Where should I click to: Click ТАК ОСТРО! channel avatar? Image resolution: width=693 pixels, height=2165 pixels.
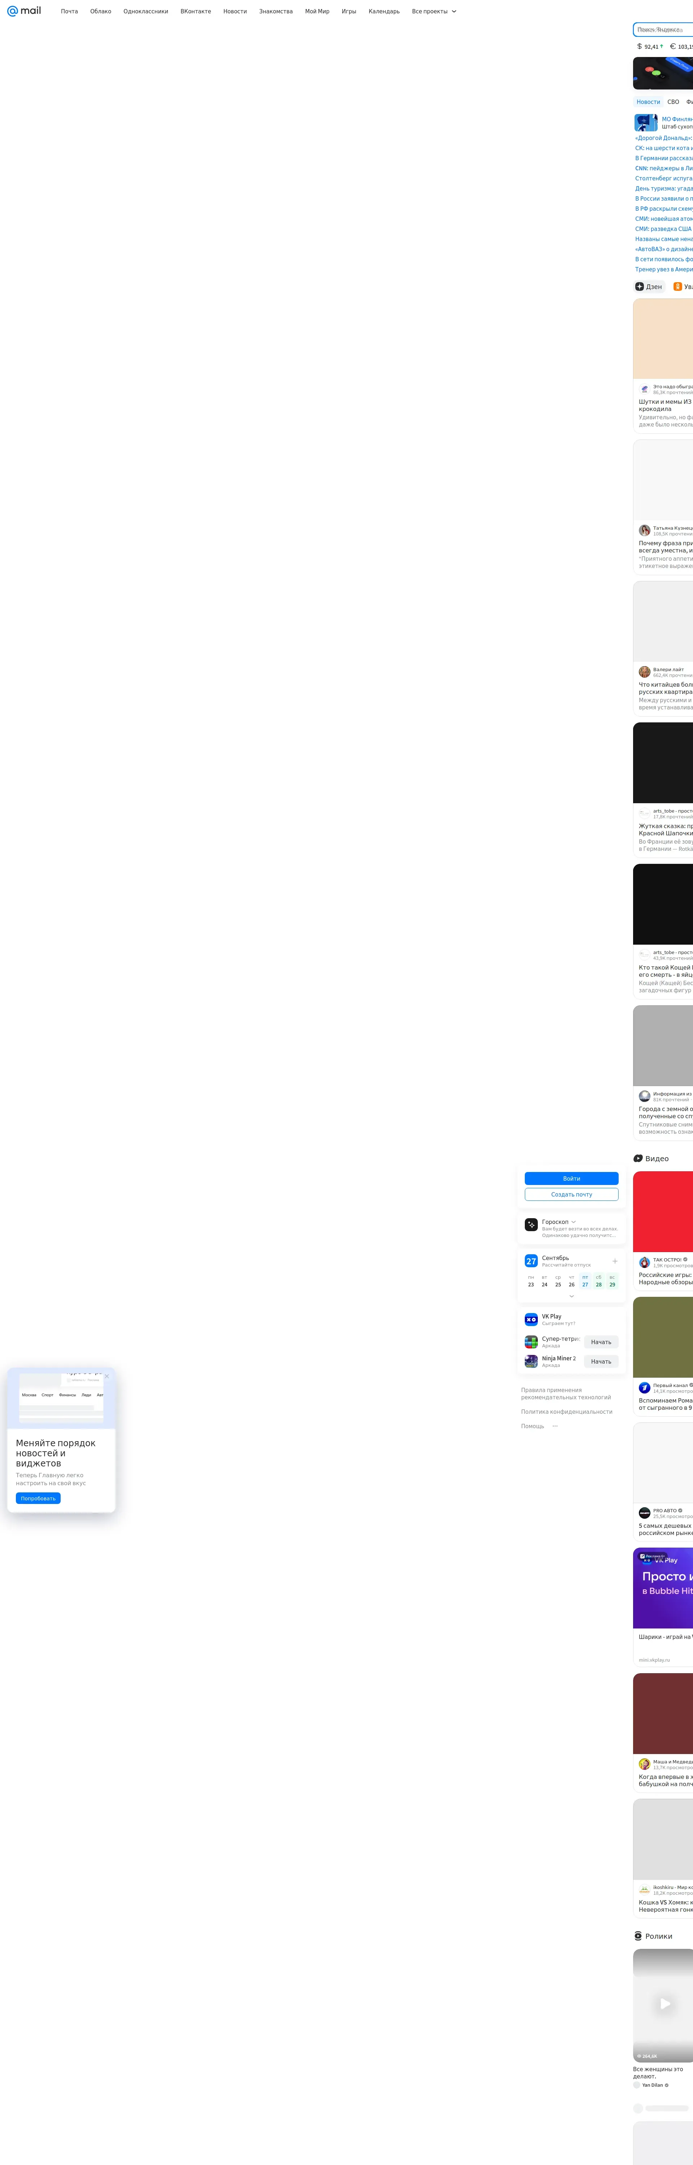point(644,1262)
